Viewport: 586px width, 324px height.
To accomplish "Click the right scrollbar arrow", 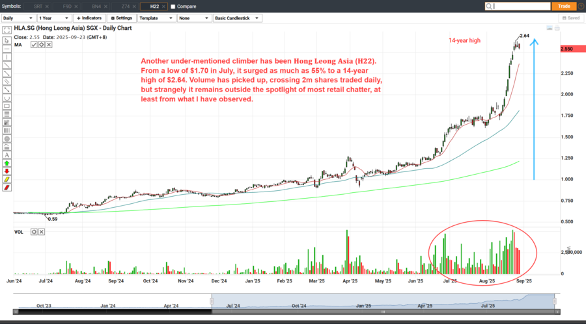I will tap(557, 312).
